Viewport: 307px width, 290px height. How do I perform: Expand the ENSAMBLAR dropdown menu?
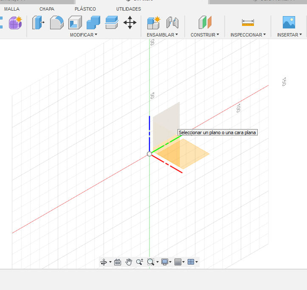click(x=162, y=35)
